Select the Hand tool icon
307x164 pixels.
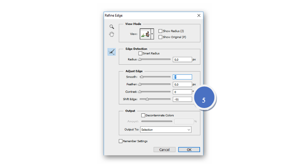[112, 34]
